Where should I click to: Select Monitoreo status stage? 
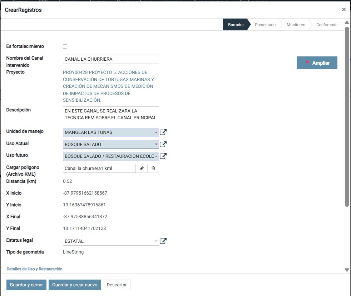tap(296, 25)
